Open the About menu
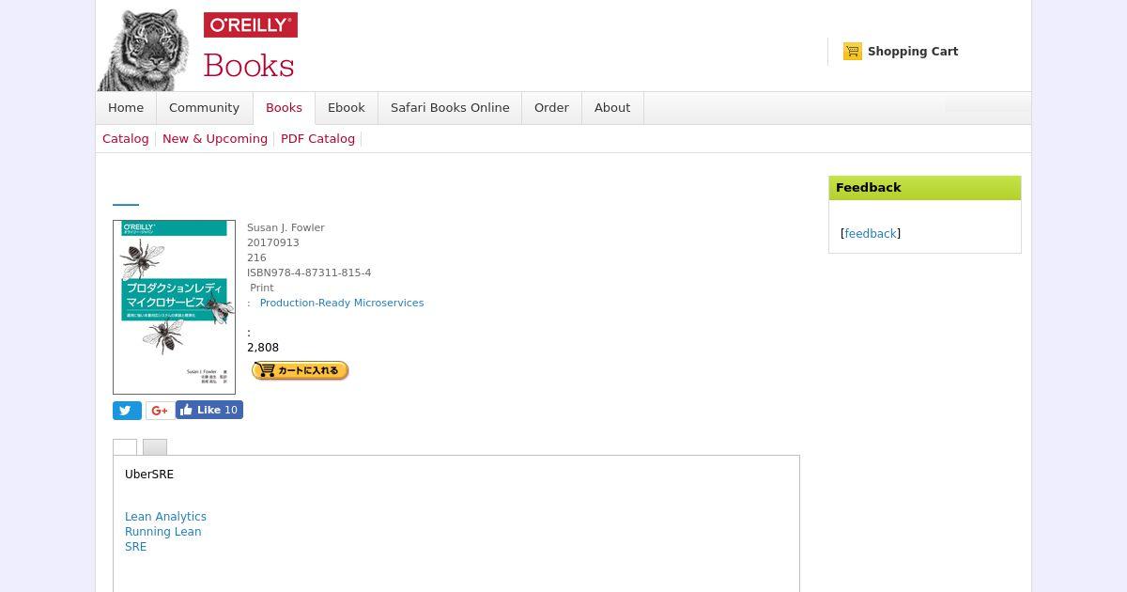The image size is (1127, 592). tap(612, 108)
